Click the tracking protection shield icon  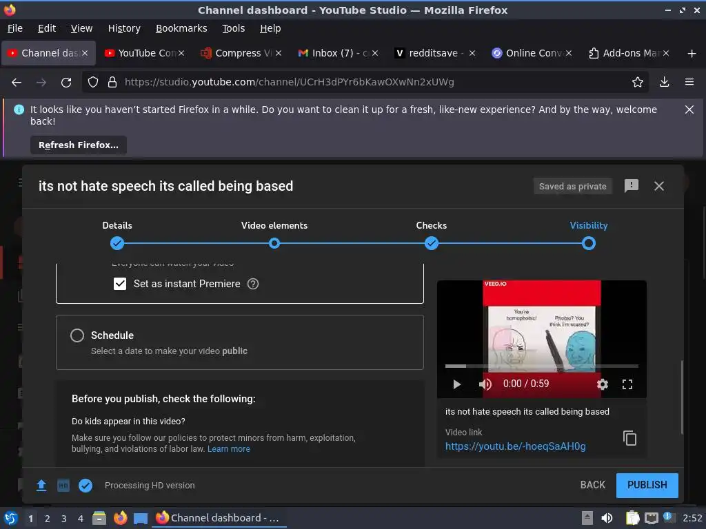[x=93, y=82]
